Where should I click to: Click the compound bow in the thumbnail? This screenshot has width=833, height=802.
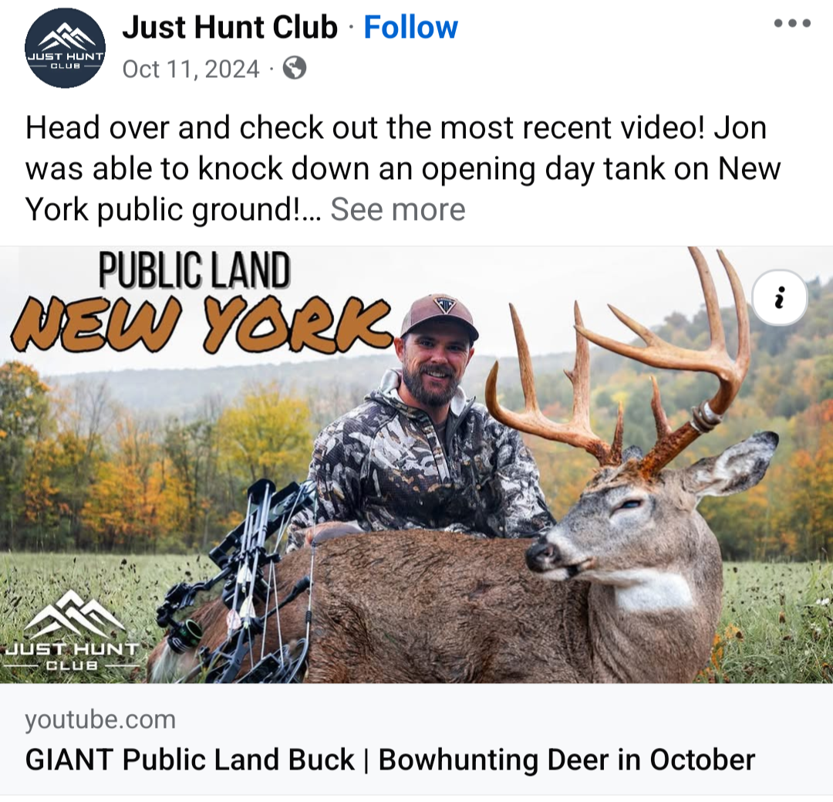coord(237,580)
